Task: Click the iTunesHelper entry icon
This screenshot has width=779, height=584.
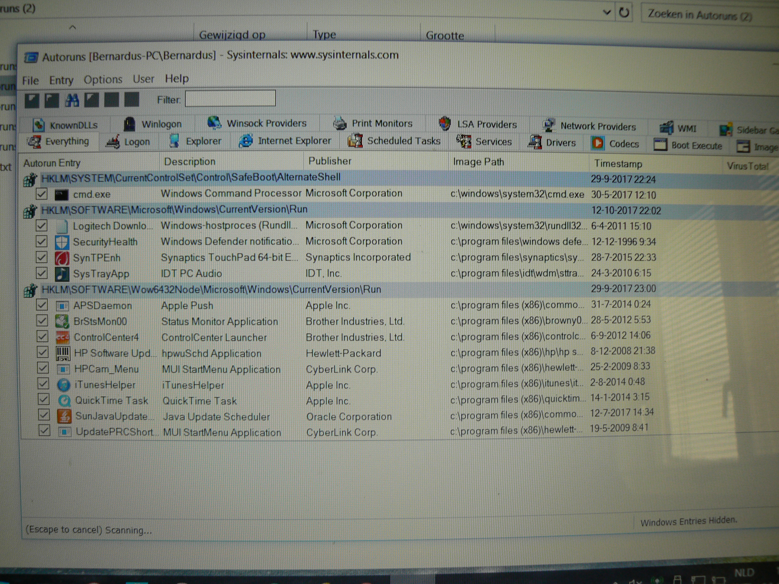Action: (64, 385)
